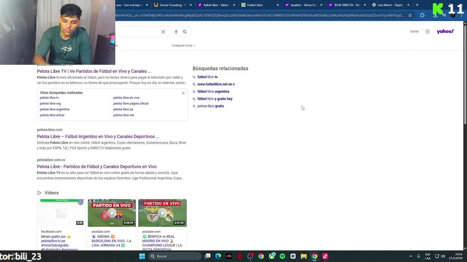Image resolution: width=467 pixels, height=262 pixels.
Task: Open a new browser tab
Action: coord(417,5)
